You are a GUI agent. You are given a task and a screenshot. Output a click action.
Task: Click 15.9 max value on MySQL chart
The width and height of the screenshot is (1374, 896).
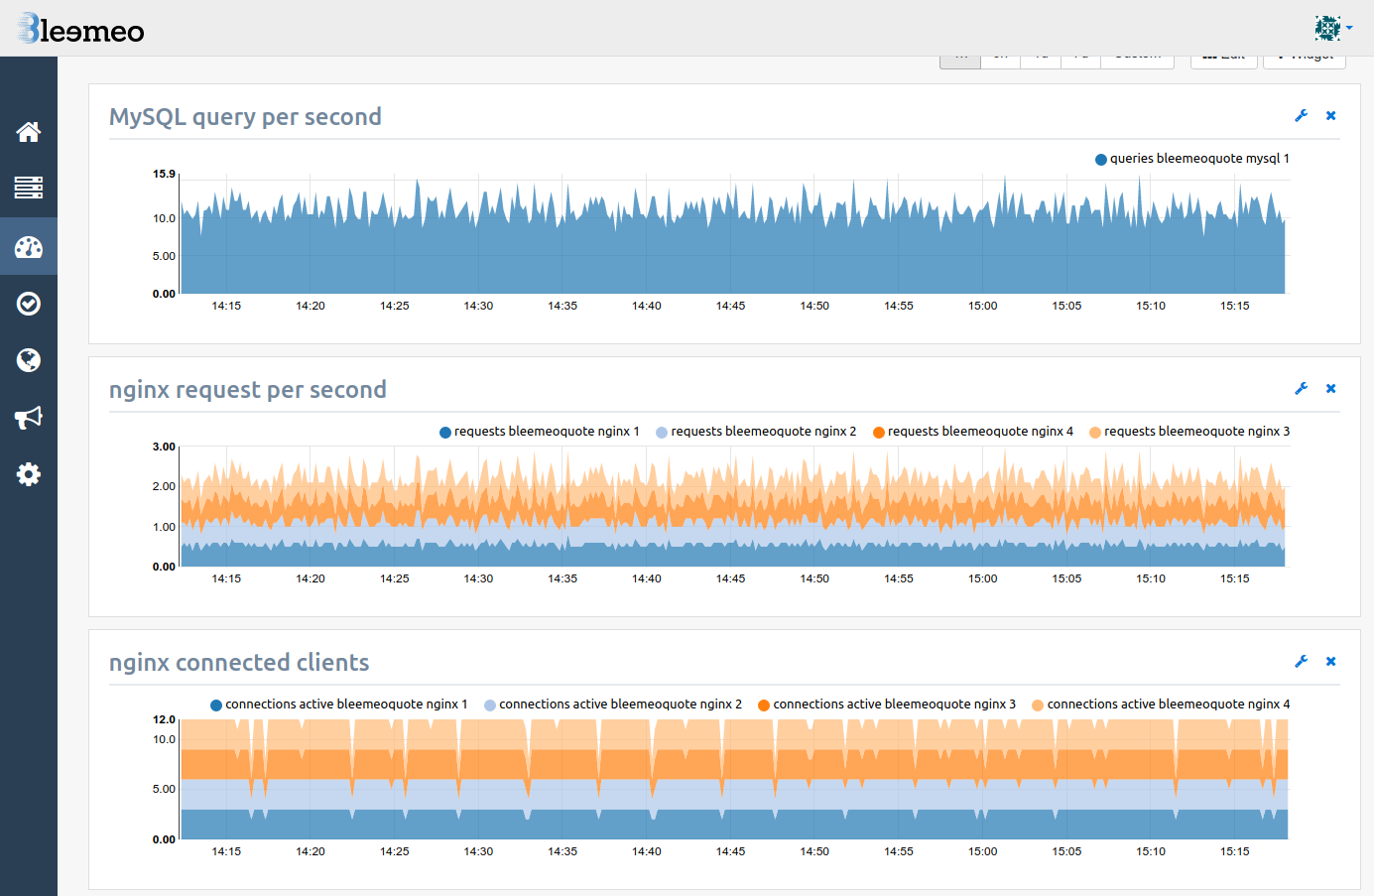click(164, 174)
